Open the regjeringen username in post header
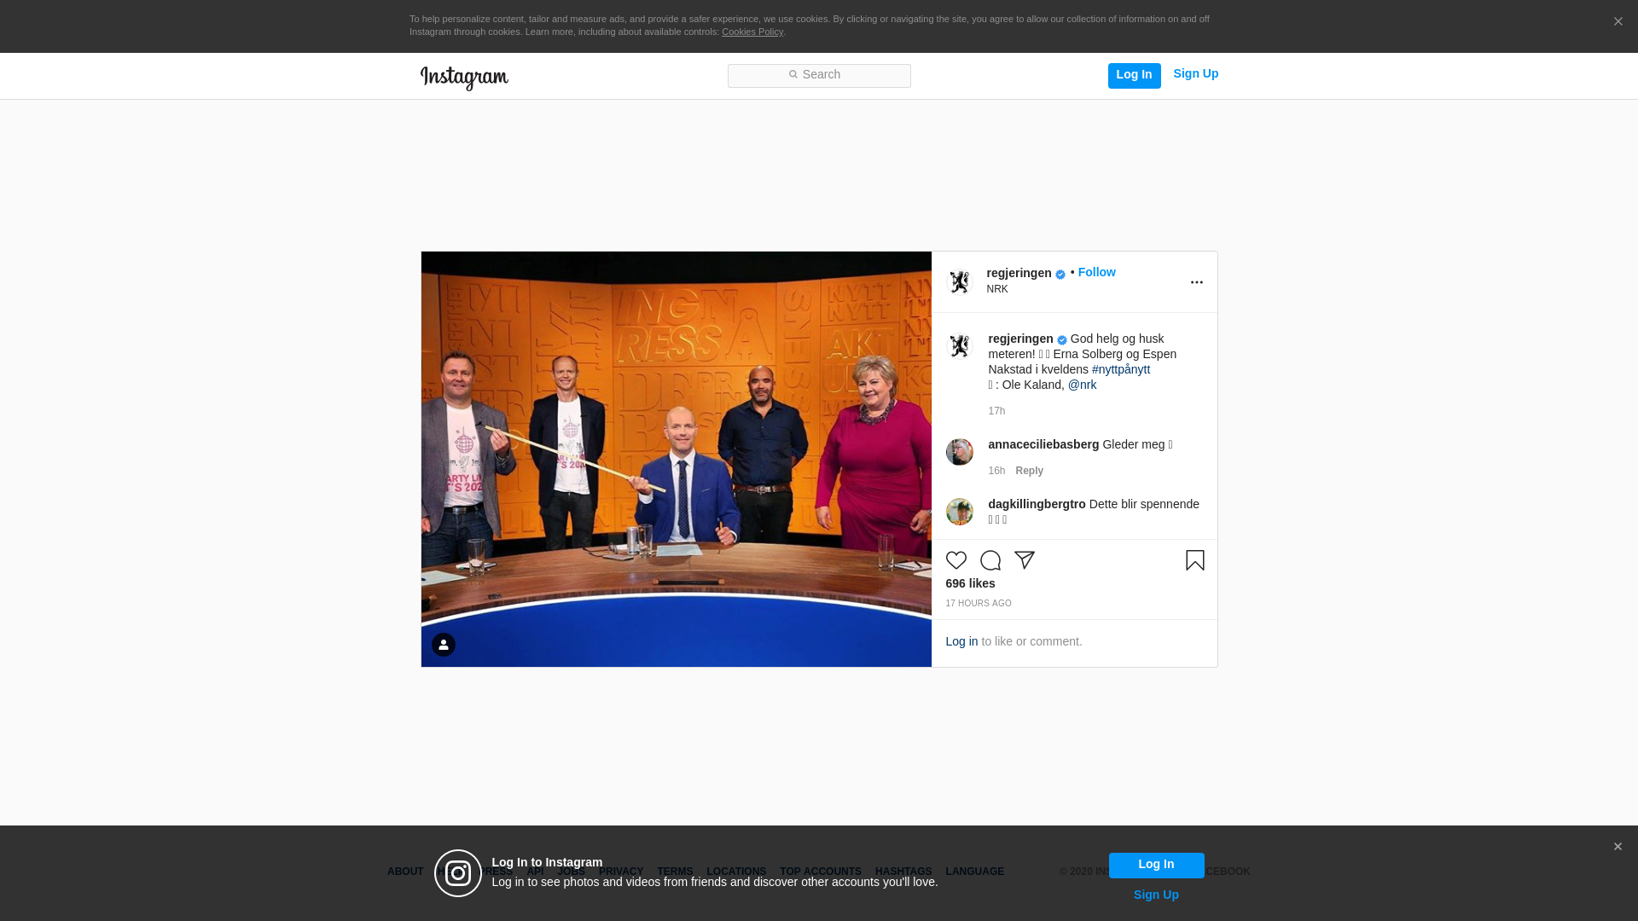The image size is (1638, 921). point(1019,274)
